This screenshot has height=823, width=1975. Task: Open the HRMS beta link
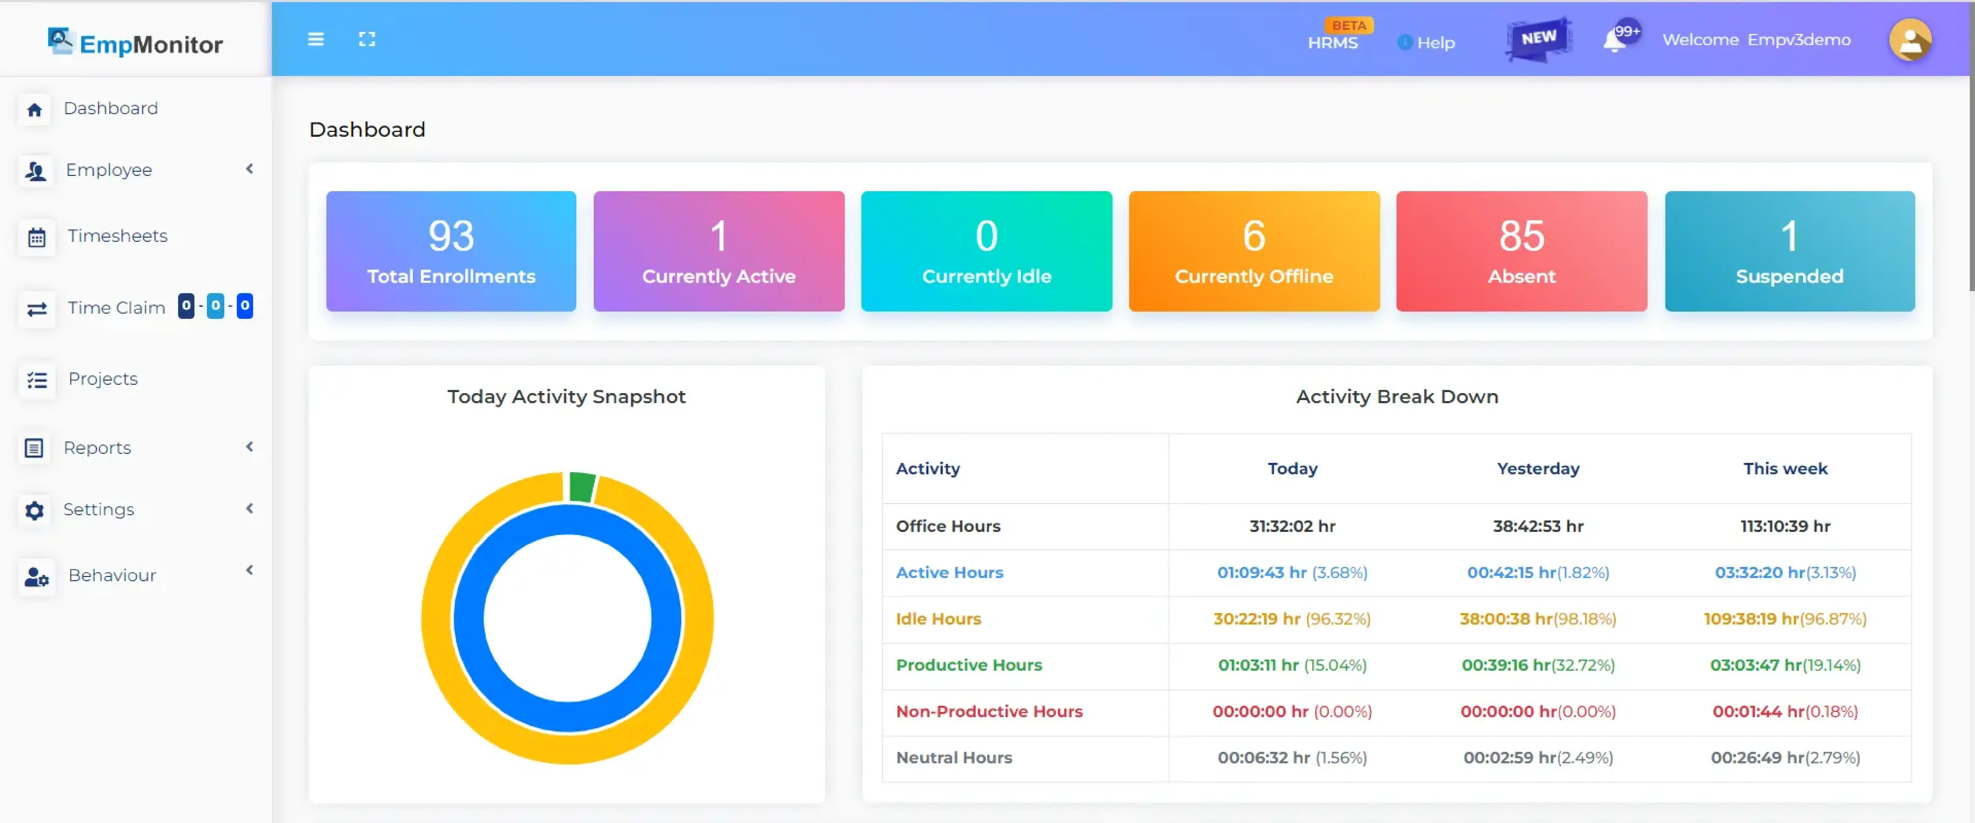pos(1333,43)
